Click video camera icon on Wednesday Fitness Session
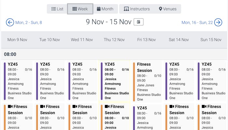Image resolution: width=228 pixels, height=130 pixels. click(x=75, y=107)
